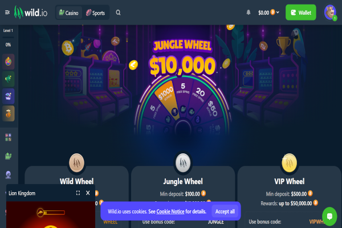Open the green Wallet button
This screenshot has width=342, height=228.
(301, 13)
